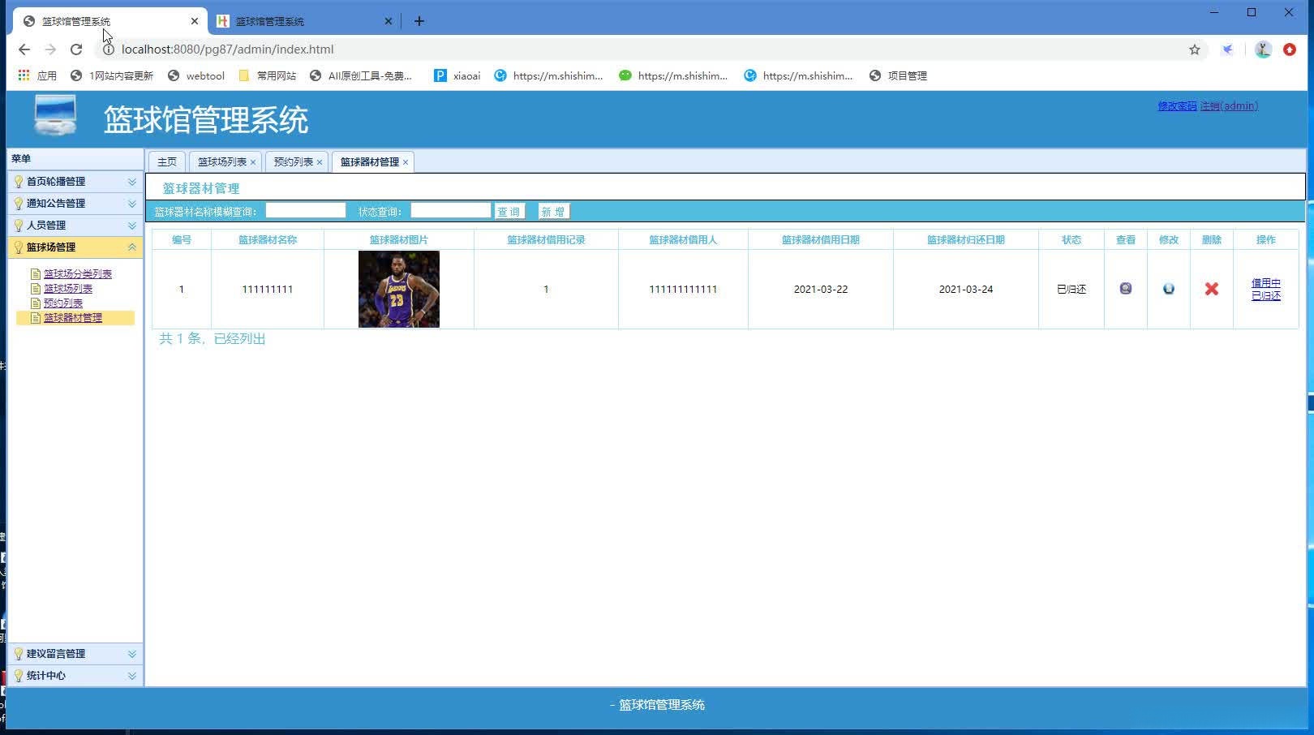Open the webtool bookmark
The image size is (1314, 735).
[196, 75]
